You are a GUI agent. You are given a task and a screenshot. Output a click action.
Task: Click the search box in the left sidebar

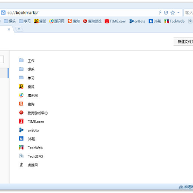coord(2,60)
